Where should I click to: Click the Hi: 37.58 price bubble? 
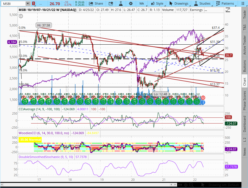(44, 25)
